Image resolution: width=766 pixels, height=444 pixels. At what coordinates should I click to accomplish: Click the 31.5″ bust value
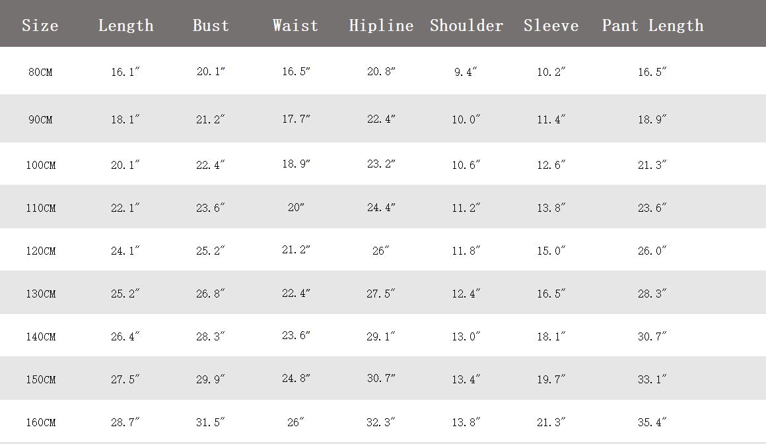click(x=211, y=422)
